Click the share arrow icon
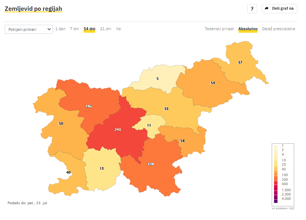 [x=266, y=8]
